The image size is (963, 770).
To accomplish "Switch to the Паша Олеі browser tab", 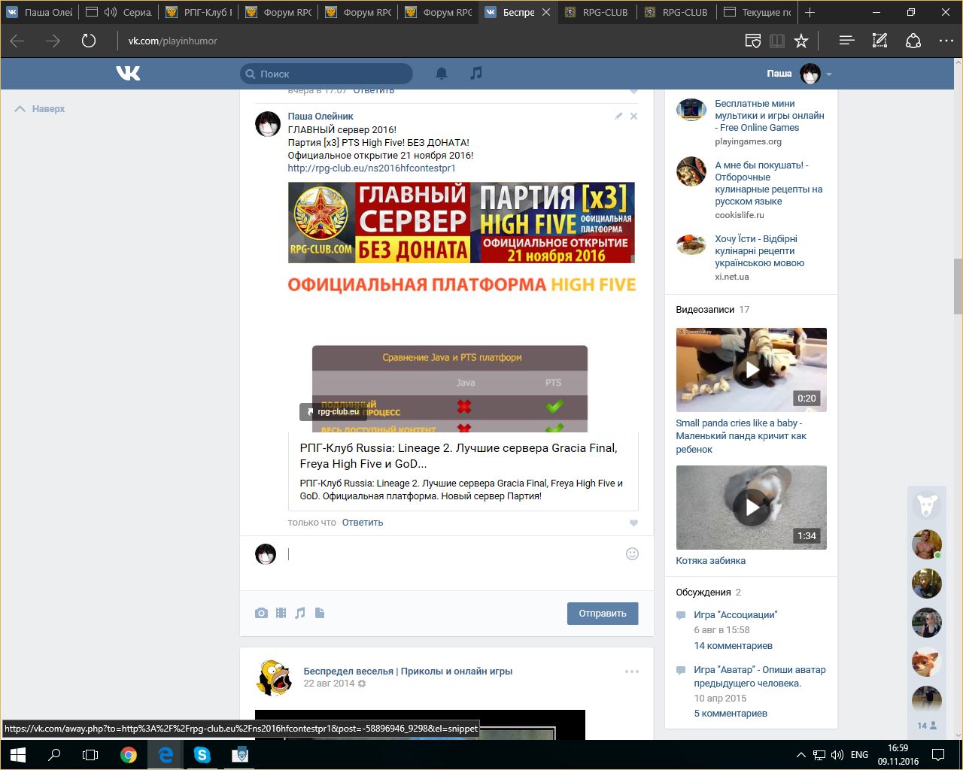I will [40, 12].
